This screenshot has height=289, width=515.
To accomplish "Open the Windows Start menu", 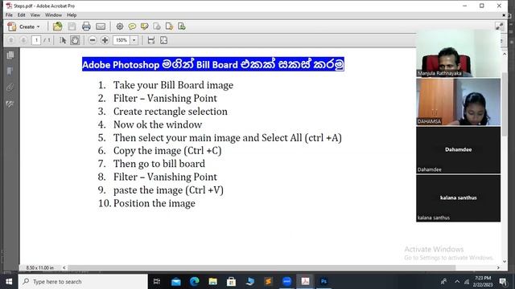I will [x=9, y=282].
